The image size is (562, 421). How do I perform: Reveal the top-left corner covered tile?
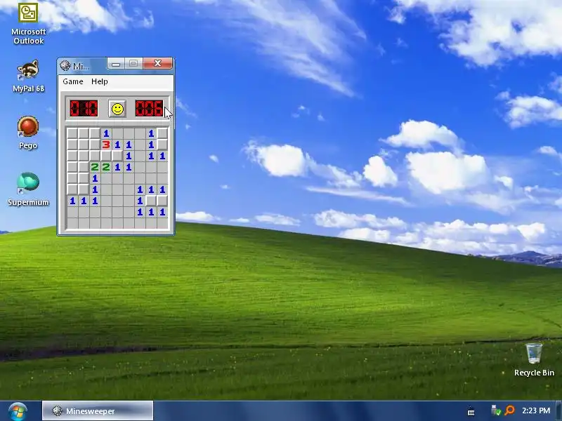tap(72, 133)
